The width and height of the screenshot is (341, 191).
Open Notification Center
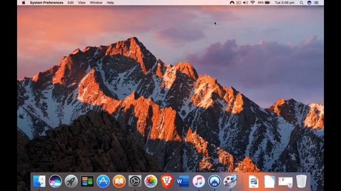point(316,3)
